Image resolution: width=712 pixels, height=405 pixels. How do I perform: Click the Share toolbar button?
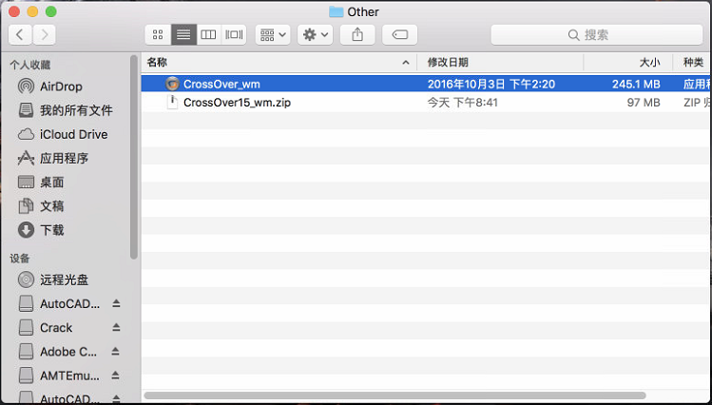tap(357, 35)
